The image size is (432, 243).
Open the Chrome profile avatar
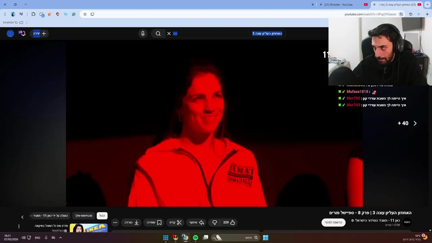pos(13,14)
